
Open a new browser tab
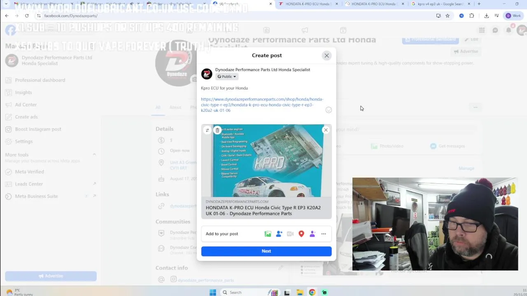pyautogui.click(x=479, y=4)
